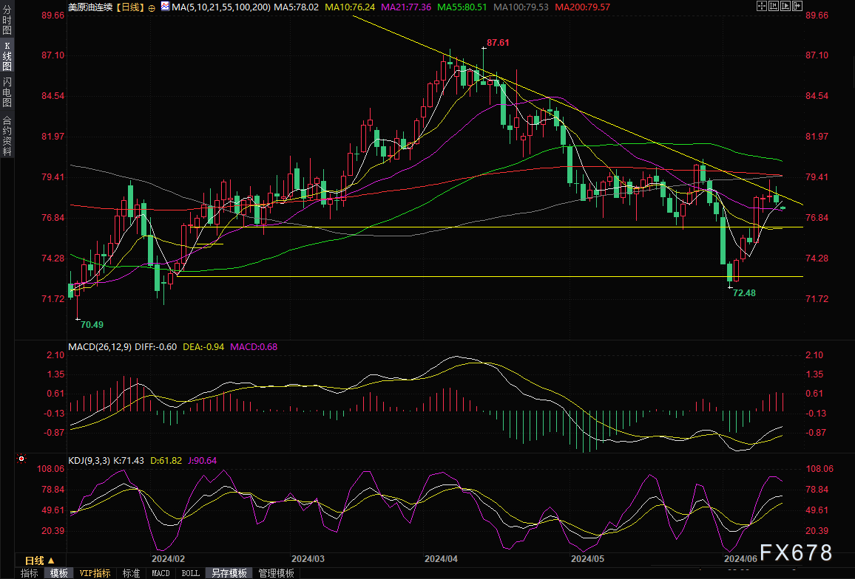The height and width of the screenshot is (579, 855).
Task: Choose the BOLL template button
Action: click(190, 573)
